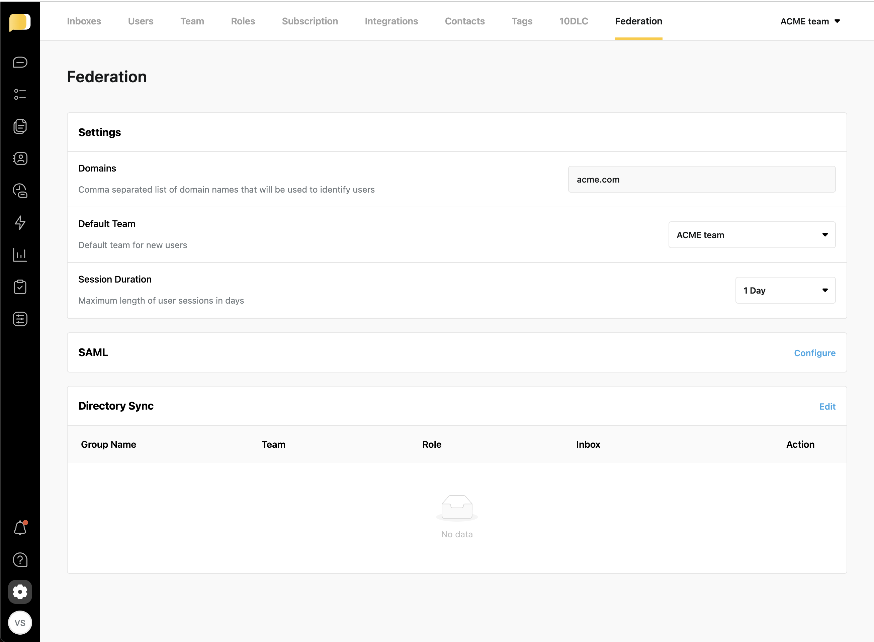Open the contacts address book icon
Image resolution: width=874 pixels, height=642 pixels.
(20, 158)
